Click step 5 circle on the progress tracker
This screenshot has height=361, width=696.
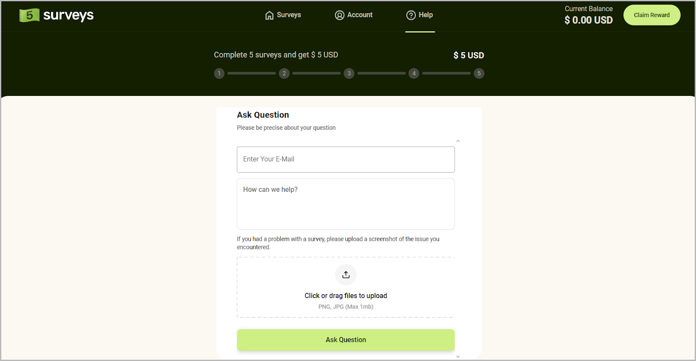pos(478,73)
